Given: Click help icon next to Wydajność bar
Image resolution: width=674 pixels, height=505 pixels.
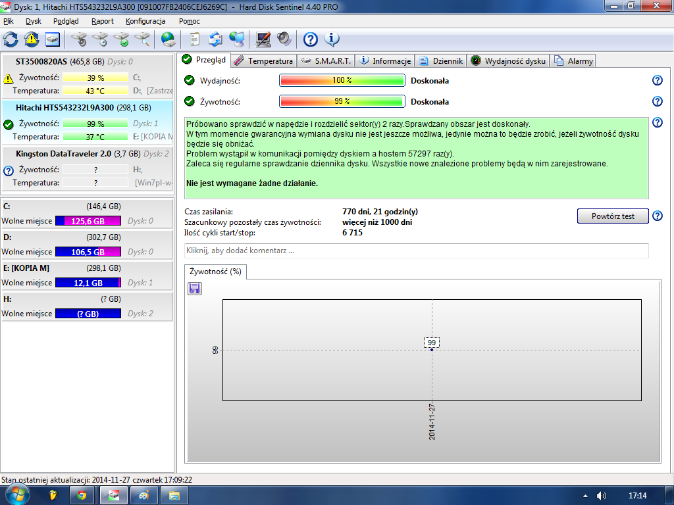Looking at the screenshot, I should [x=658, y=80].
